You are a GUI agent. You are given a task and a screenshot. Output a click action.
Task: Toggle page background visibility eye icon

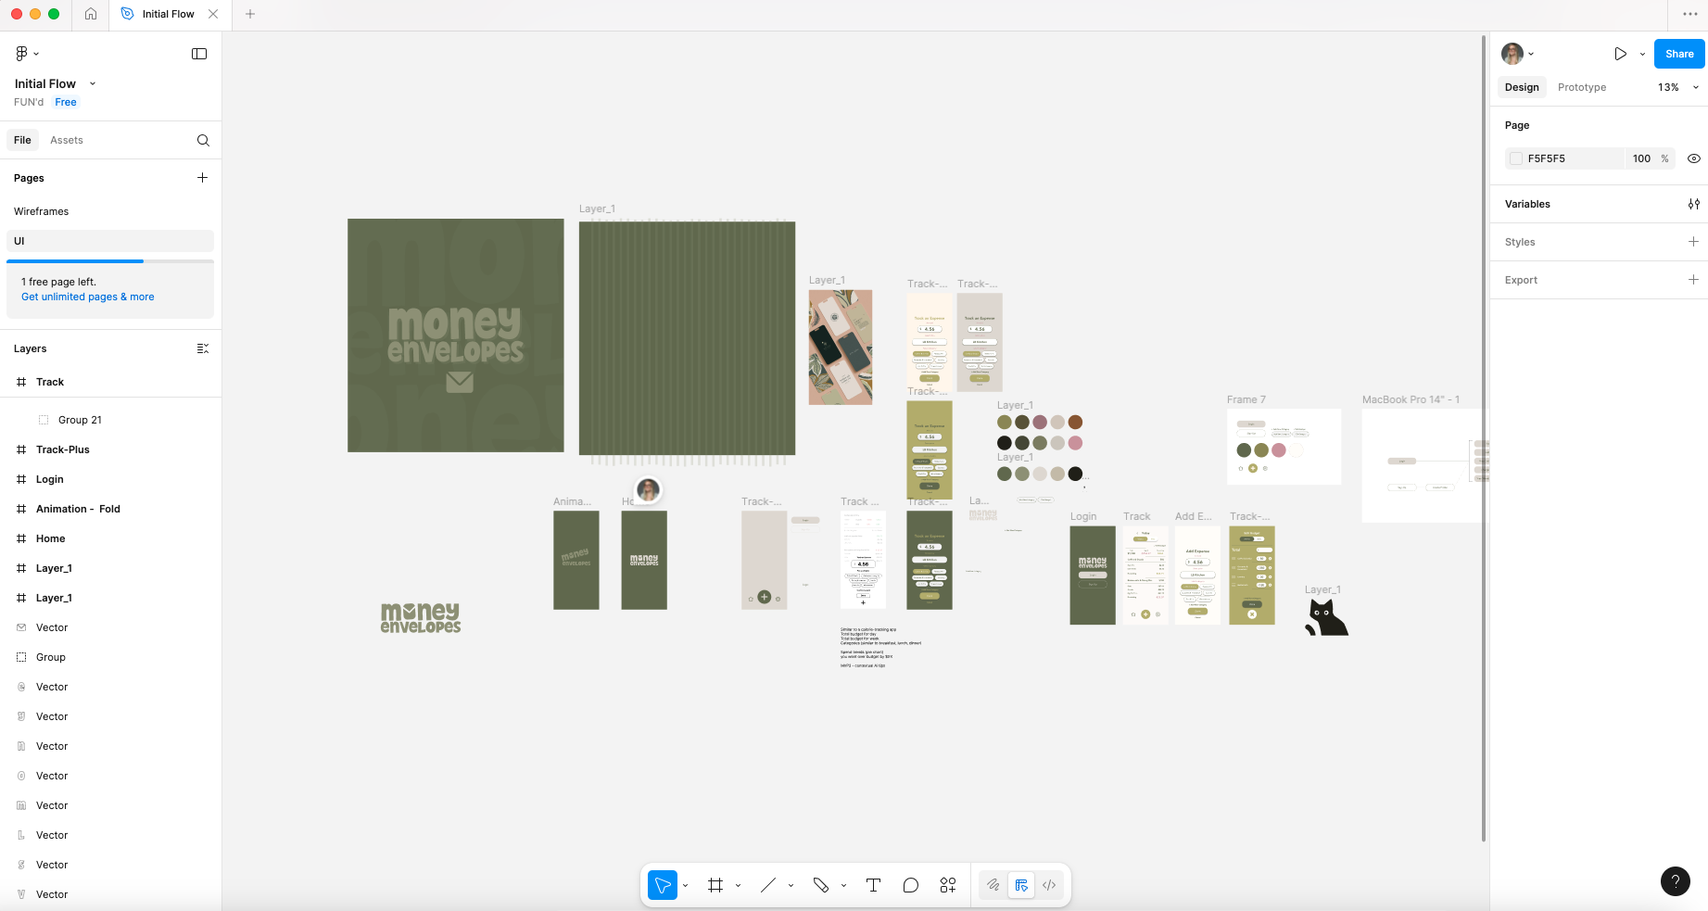(x=1693, y=158)
